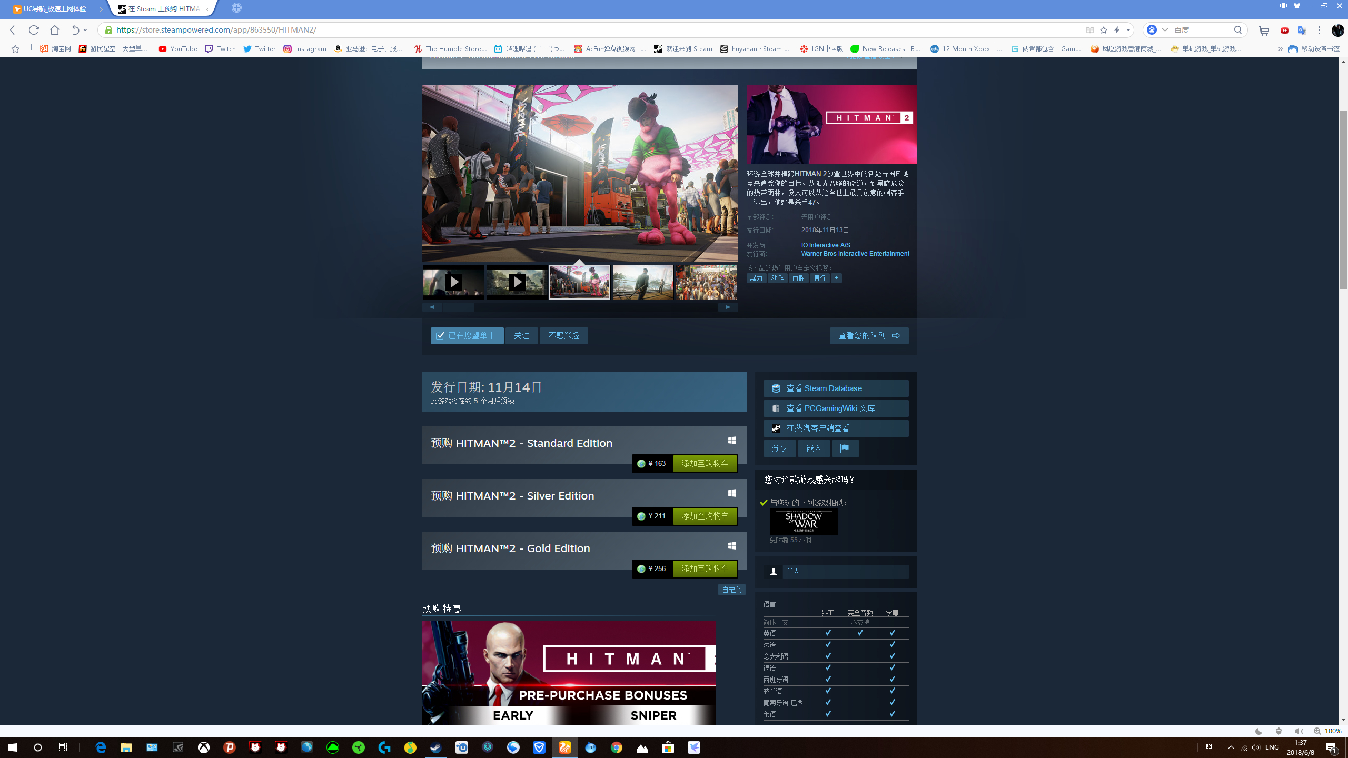Go back with the browser back arrow
The image size is (1348, 758).
(x=13, y=30)
